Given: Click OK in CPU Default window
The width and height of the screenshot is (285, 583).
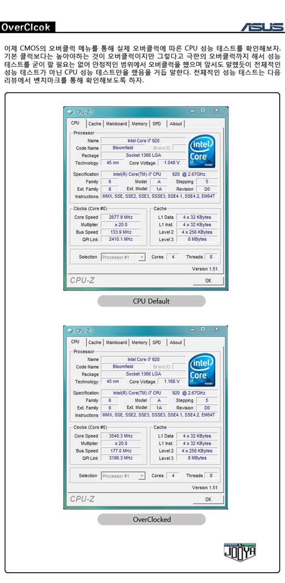Looking at the screenshot, I should pos(208,281).
